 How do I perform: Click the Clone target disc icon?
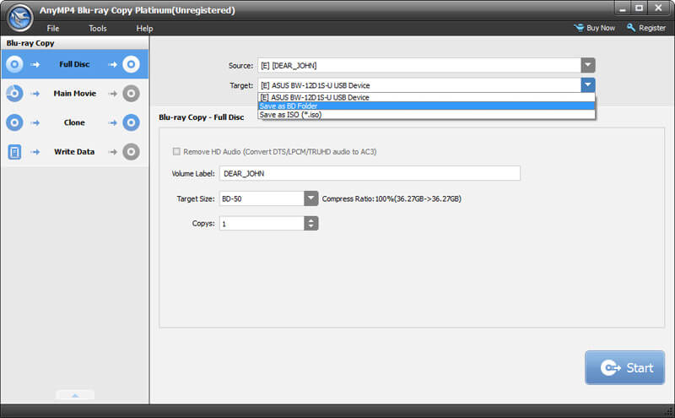tap(130, 122)
